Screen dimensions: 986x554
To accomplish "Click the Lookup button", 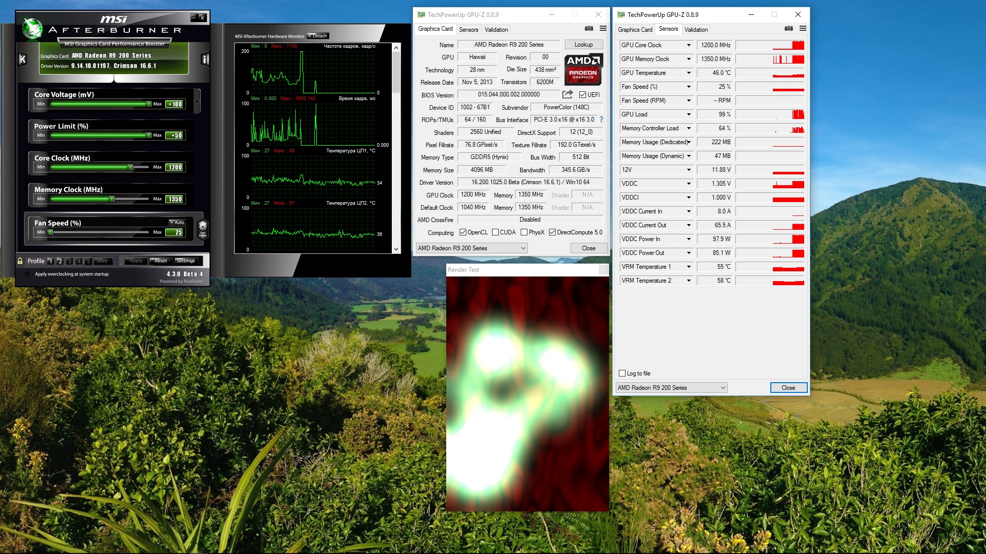I will click(583, 45).
